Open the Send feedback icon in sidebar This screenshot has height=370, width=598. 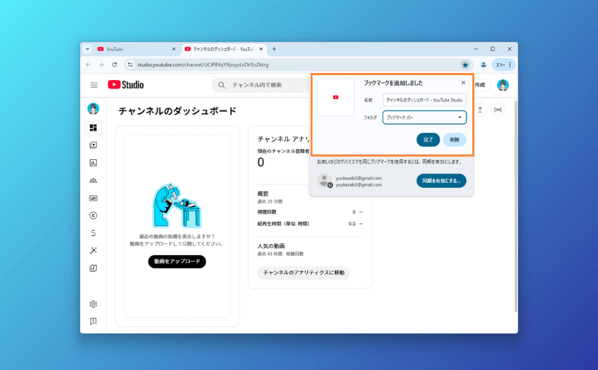[x=93, y=321]
